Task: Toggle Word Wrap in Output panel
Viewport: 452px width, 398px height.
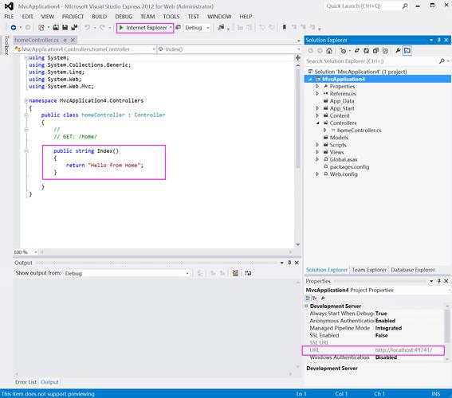Action: tap(248, 273)
